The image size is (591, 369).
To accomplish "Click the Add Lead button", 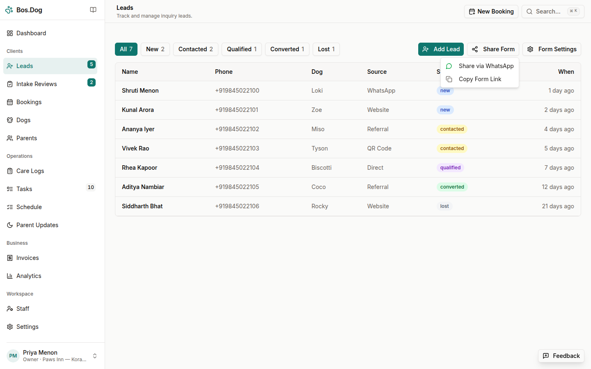I will (x=441, y=49).
